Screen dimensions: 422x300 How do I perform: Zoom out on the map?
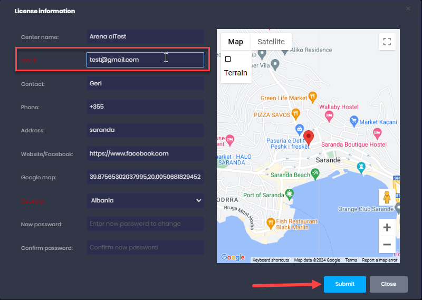[387, 245]
